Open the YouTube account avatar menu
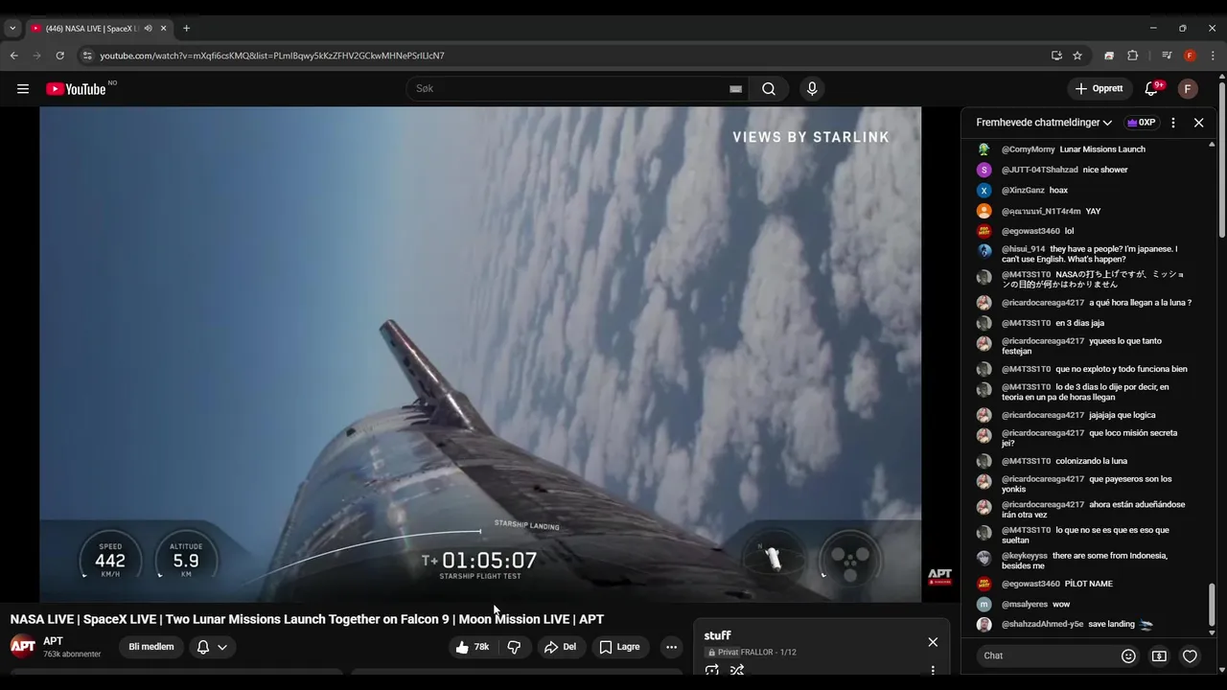 1188,89
